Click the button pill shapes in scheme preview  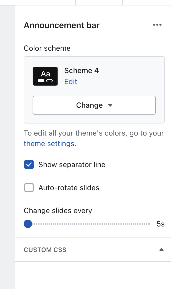tap(45, 80)
